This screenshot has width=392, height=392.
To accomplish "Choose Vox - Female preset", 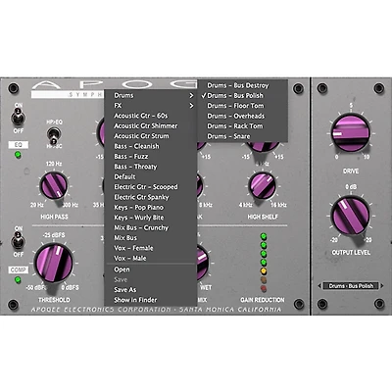I will point(151,248).
